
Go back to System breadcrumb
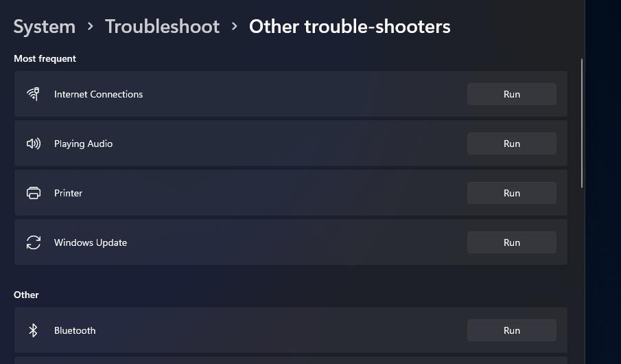pos(45,27)
